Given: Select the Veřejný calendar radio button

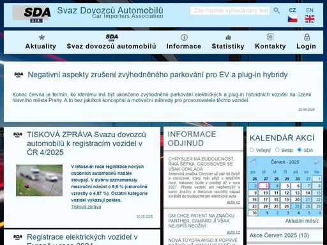Looking at the screenshot, I should coord(252,150).
